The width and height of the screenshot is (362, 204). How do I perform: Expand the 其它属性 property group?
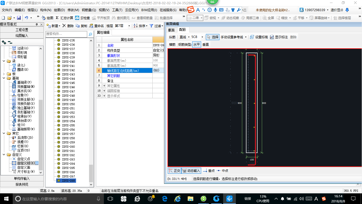(104, 86)
